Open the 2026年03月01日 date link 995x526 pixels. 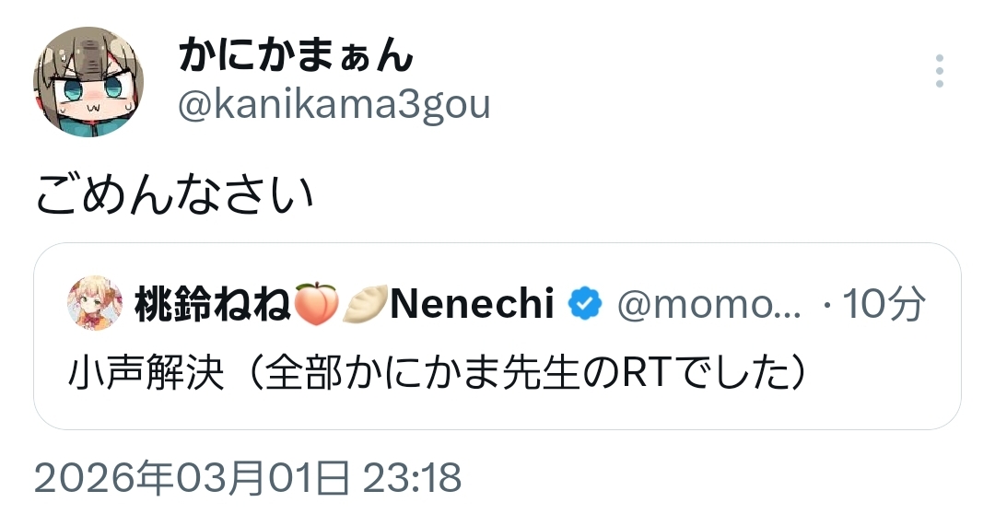[x=192, y=478]
